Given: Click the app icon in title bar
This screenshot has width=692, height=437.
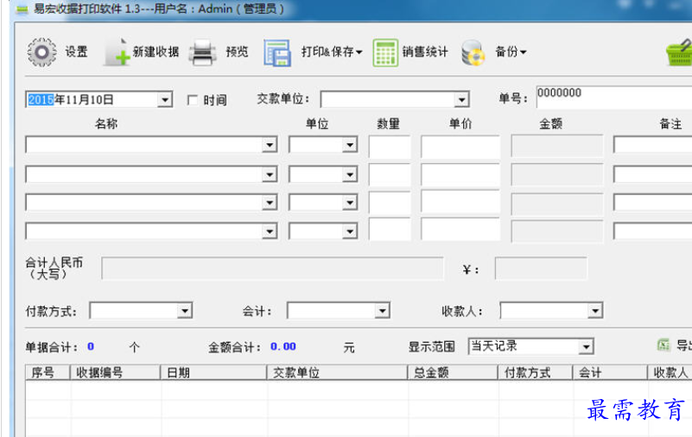Looking at the screenshot, I should pyautogui.click(x=22, y=9).
